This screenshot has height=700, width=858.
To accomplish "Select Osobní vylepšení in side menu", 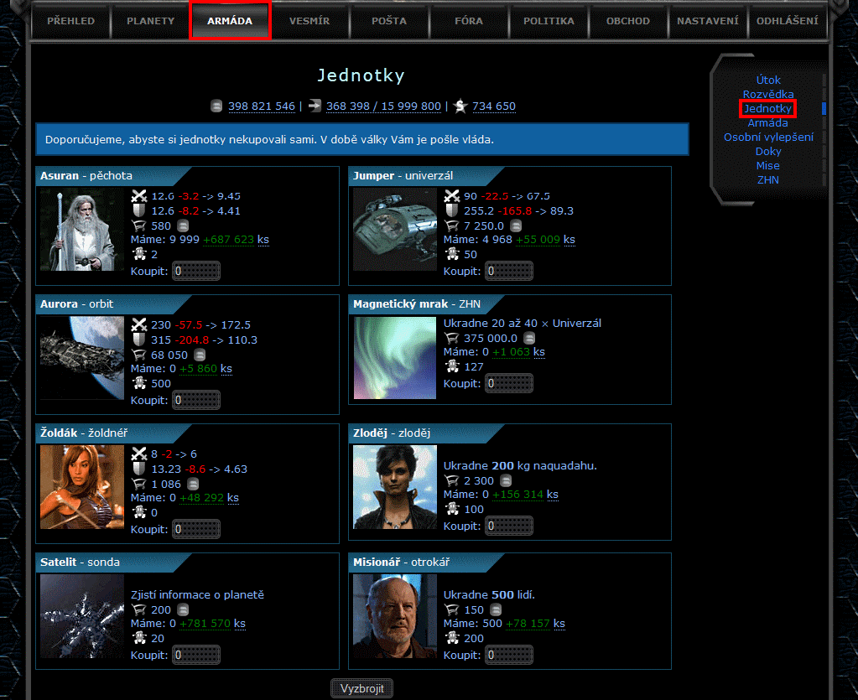I will click(768, 137).
